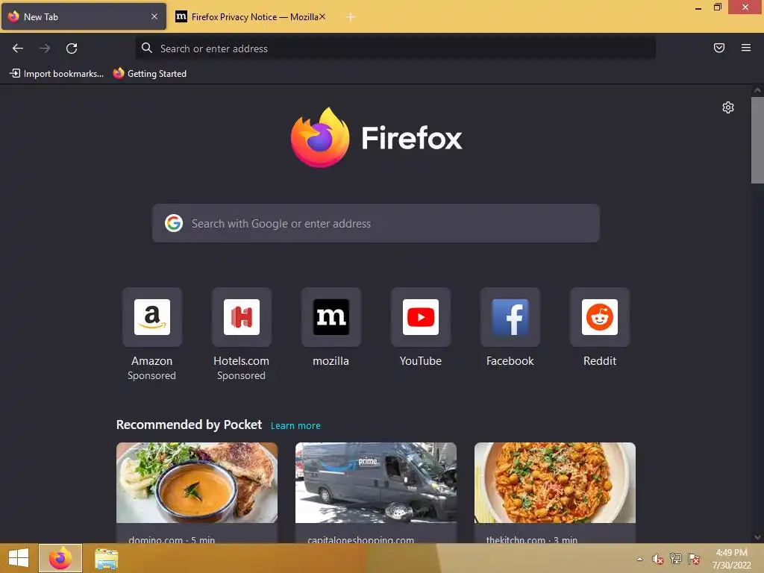This screenshot has width=764, height=573.
Task: Click the Recommended by Pocket heading
Action: 189,425
